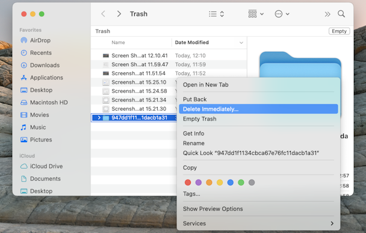The height and width of the screenshot is (233, 366).
Task: Apply the gray tag color
Action: pyautogui.click(x=252, y=182)
